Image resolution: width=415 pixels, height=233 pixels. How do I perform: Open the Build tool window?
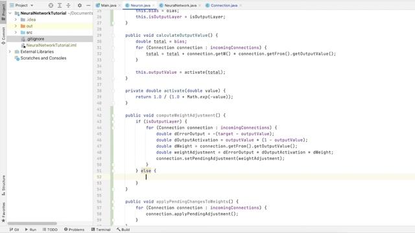123,230
